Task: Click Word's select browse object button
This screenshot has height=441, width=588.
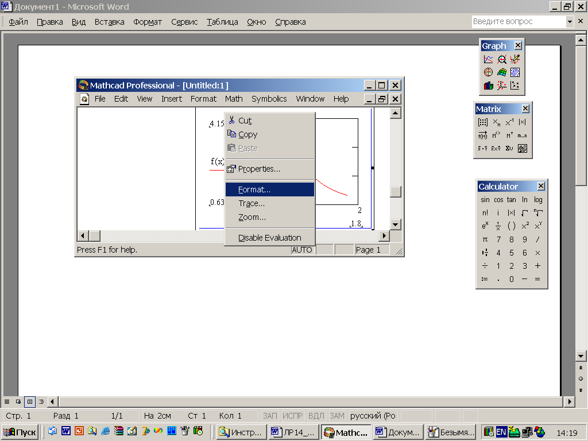Action: click(x=581, y=379)
